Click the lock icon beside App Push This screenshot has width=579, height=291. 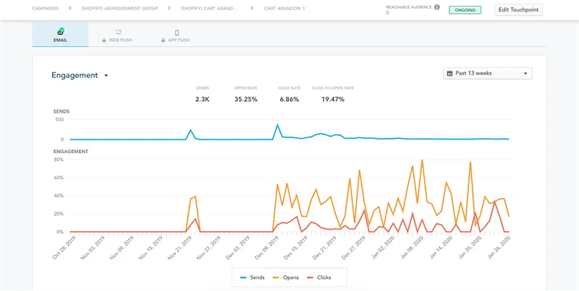[x=164, y=40]
